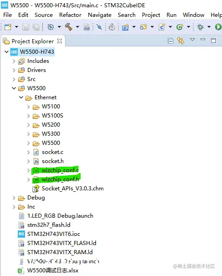Image resolution: width=222 pixels, height=276 pixels.
Task: Open the Project Explorer view menu triangle
Action: [192, 40]
